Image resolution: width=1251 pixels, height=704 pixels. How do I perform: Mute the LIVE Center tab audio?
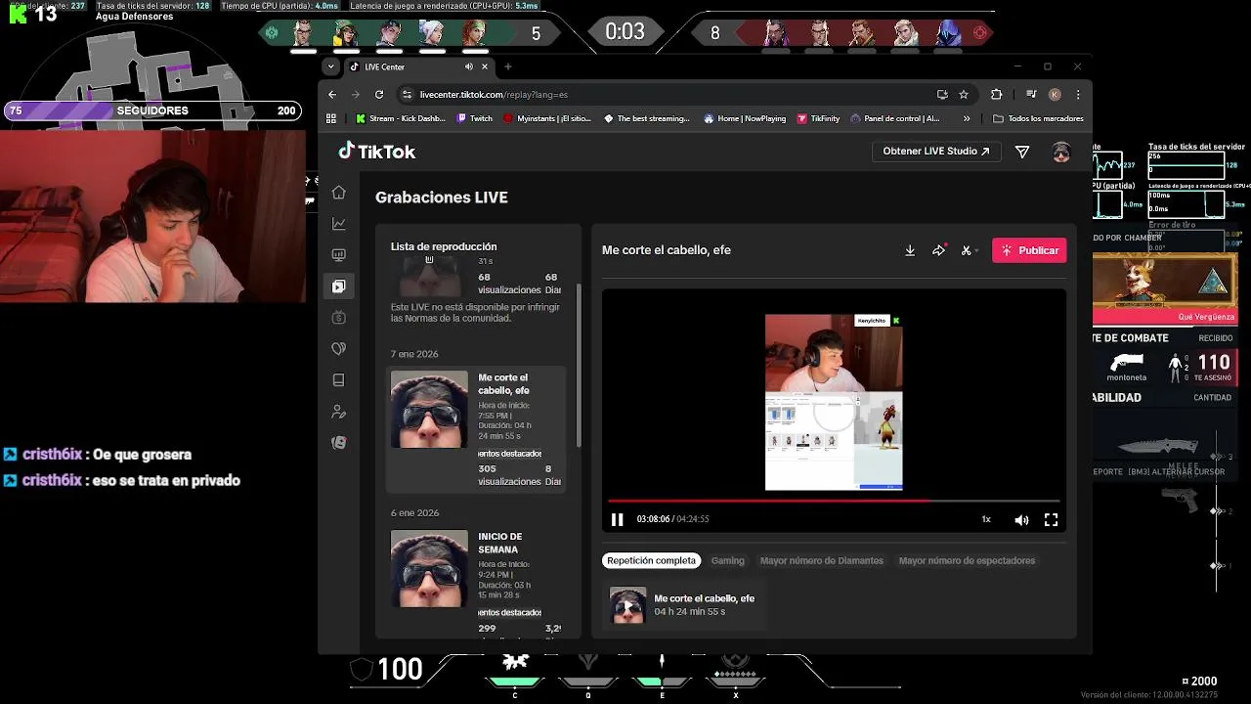[469, 66]
